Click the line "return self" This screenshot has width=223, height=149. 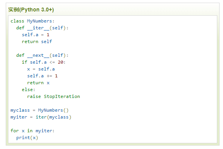click(37, 42)
